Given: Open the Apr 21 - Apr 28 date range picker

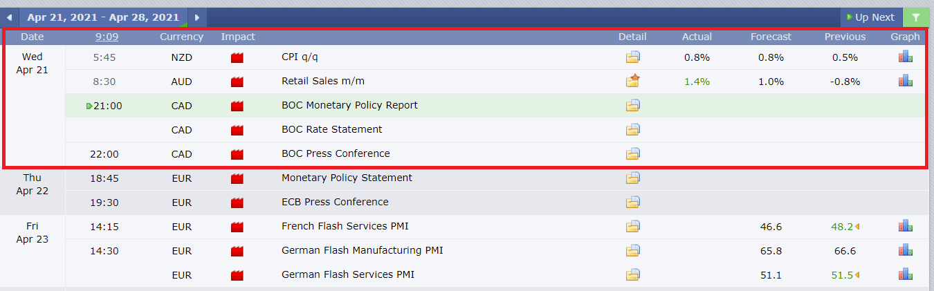Looking at the screenshot, I should 103,17.
